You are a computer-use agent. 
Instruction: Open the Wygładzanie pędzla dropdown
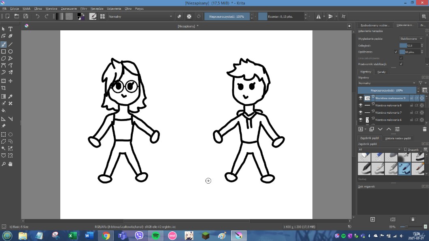click(x=412, y=39)
